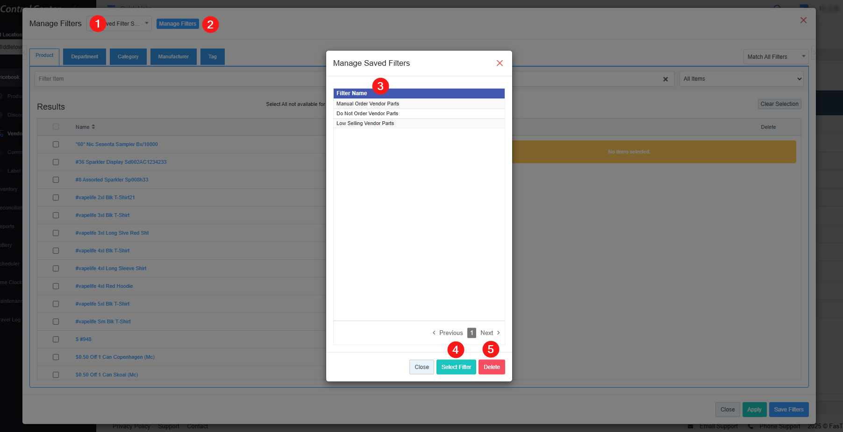Go to Next page in saved filters
The image size is (843, 432).
point(490,333)
